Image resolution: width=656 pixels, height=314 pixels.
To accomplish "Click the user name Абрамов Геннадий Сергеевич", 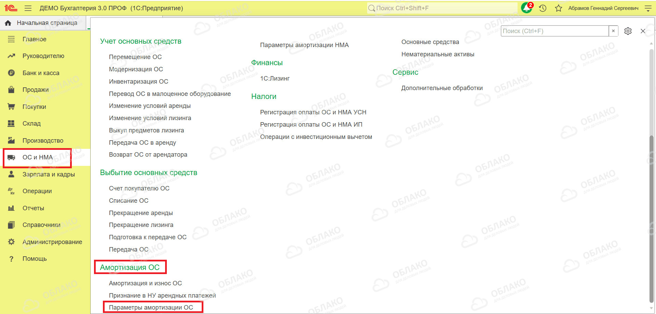I will pos(603,8).
